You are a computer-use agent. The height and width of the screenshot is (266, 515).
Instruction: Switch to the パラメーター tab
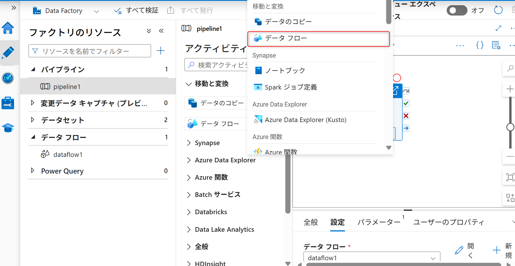click(x=379, y=222)
